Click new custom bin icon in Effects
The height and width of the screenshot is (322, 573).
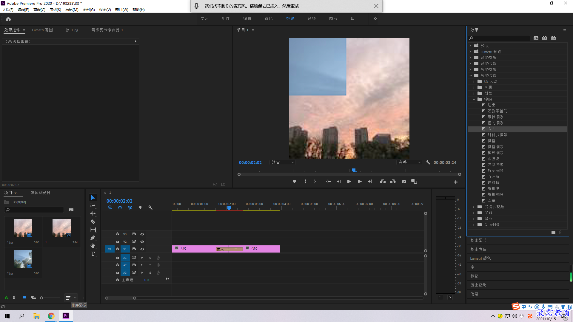553,232
